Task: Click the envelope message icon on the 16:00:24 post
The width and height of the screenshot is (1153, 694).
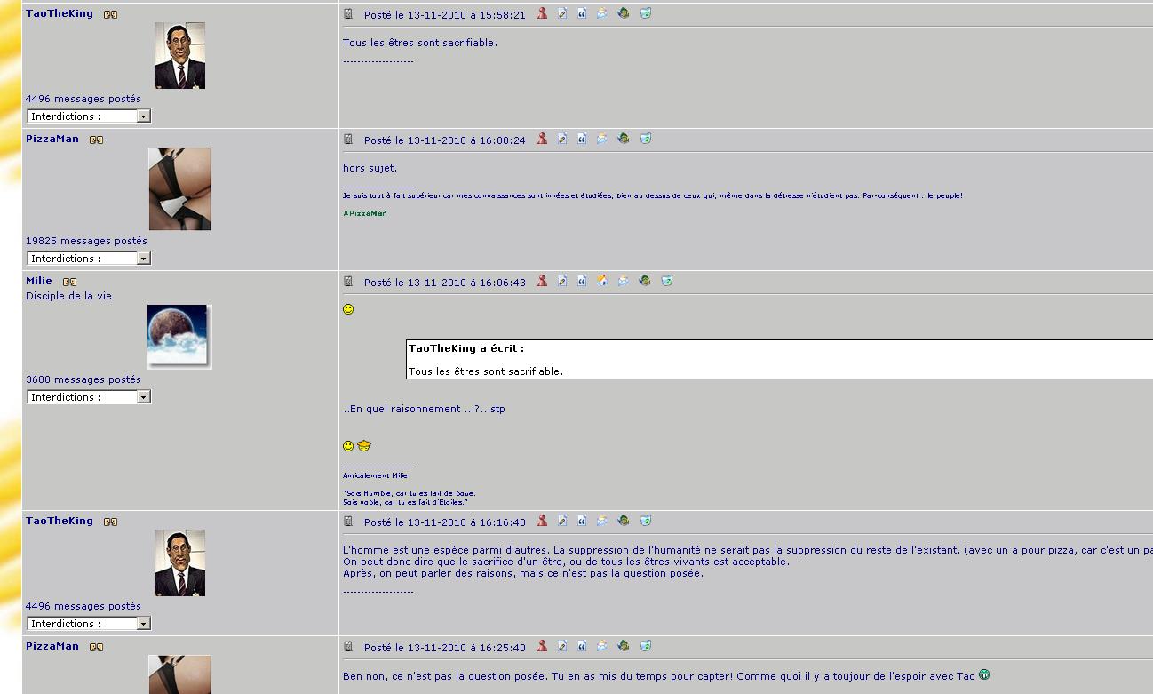Action: click(x=602, y=139)
